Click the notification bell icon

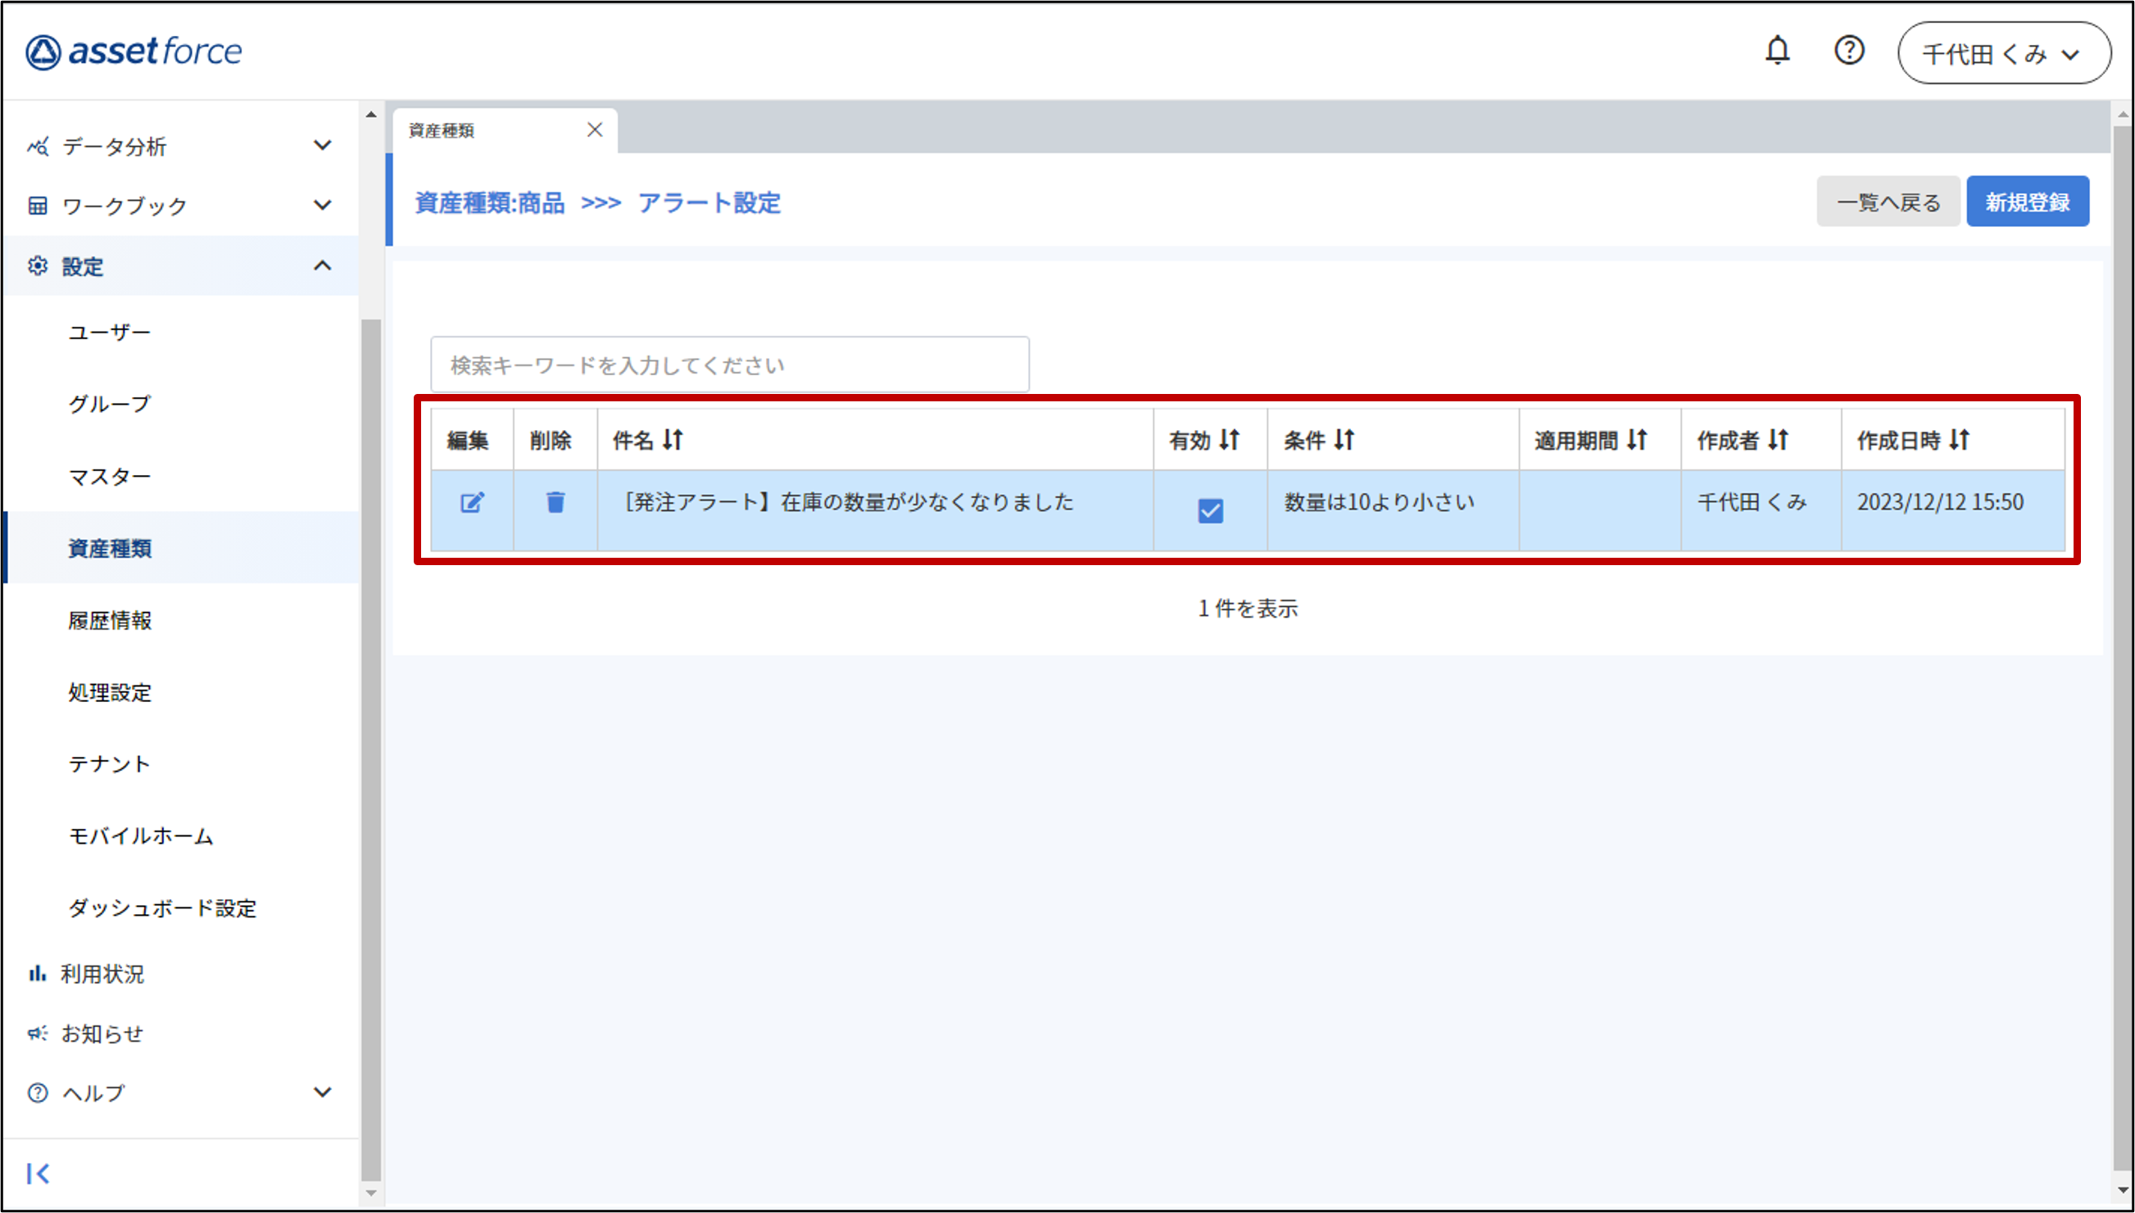[1777, 52]
